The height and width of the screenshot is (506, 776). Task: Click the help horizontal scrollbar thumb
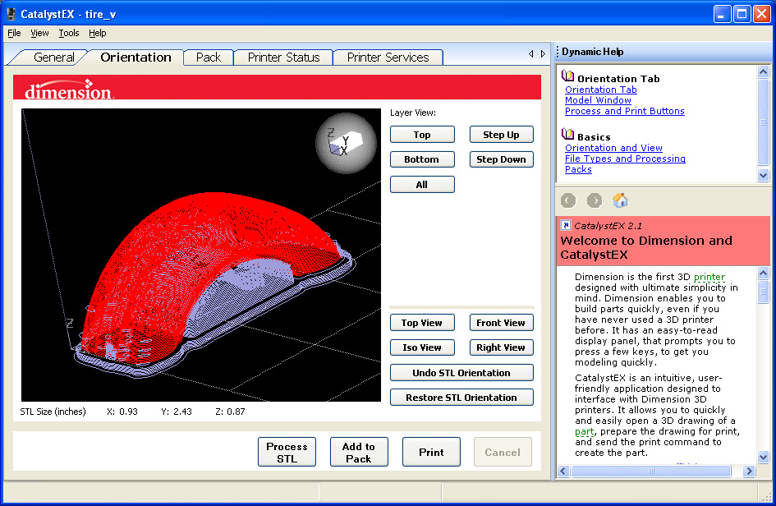(651, 471)
